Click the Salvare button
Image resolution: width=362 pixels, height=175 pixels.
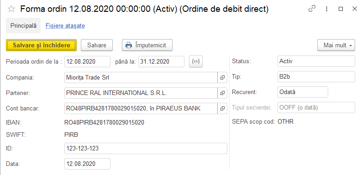(96, 45)
